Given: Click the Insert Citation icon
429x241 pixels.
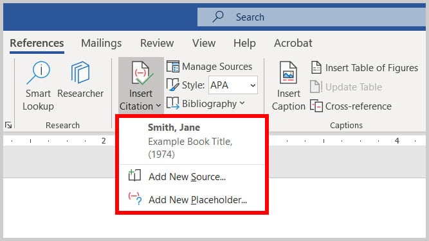Looking at the screenshot, I should [141, 73].
